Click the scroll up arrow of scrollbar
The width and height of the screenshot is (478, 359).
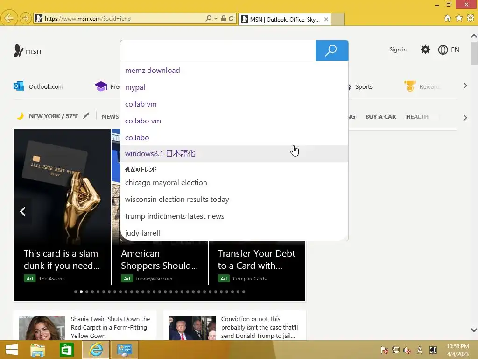pos(474,36)
